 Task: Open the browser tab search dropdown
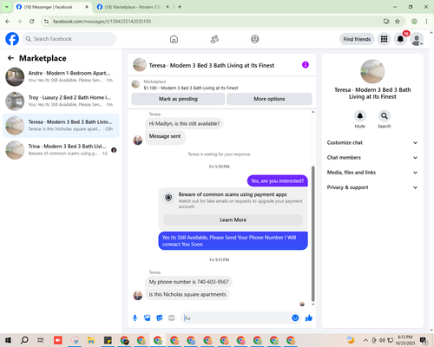(7, 7)
